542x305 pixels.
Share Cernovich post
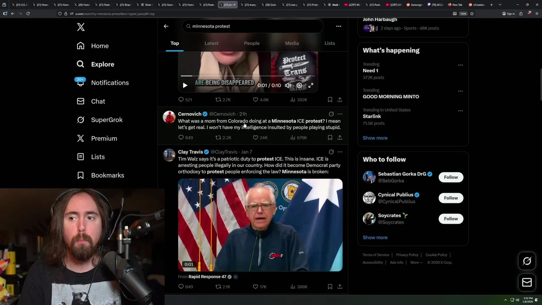coord(340,138)
